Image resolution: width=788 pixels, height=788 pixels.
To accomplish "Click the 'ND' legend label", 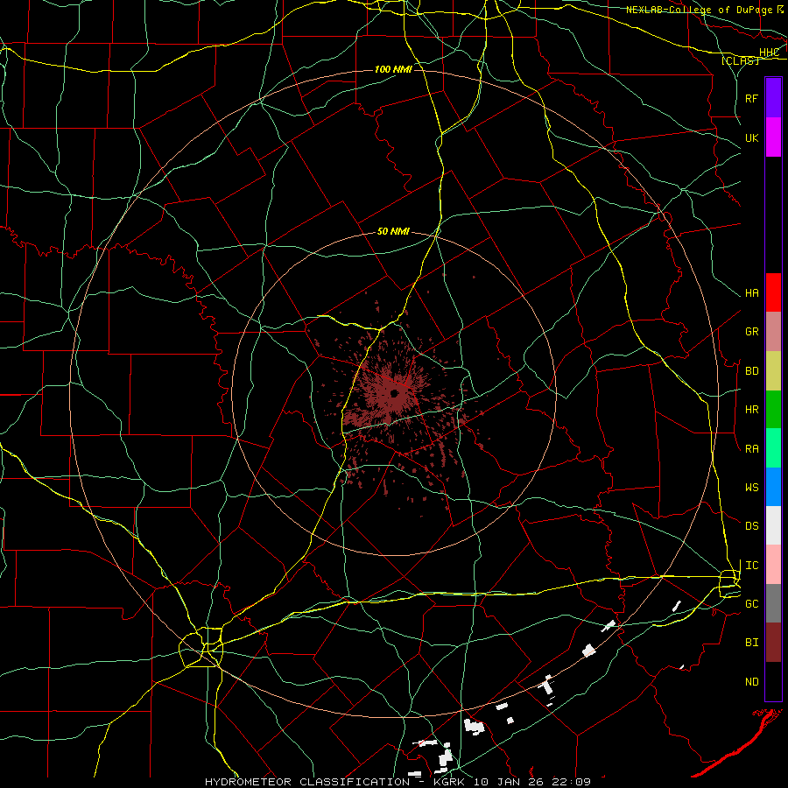I will pyautogui.click(x=752, y=682).
